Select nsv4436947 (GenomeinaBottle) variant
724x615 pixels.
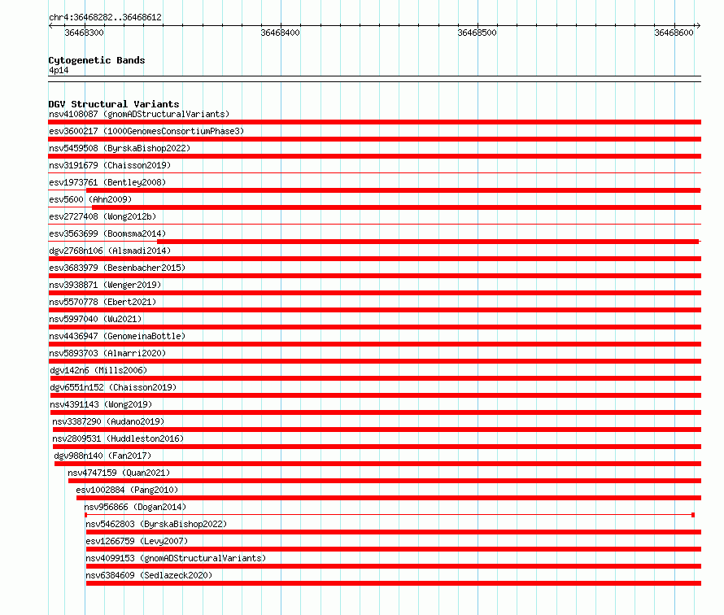pyautogui.click(x=117, y=336)
